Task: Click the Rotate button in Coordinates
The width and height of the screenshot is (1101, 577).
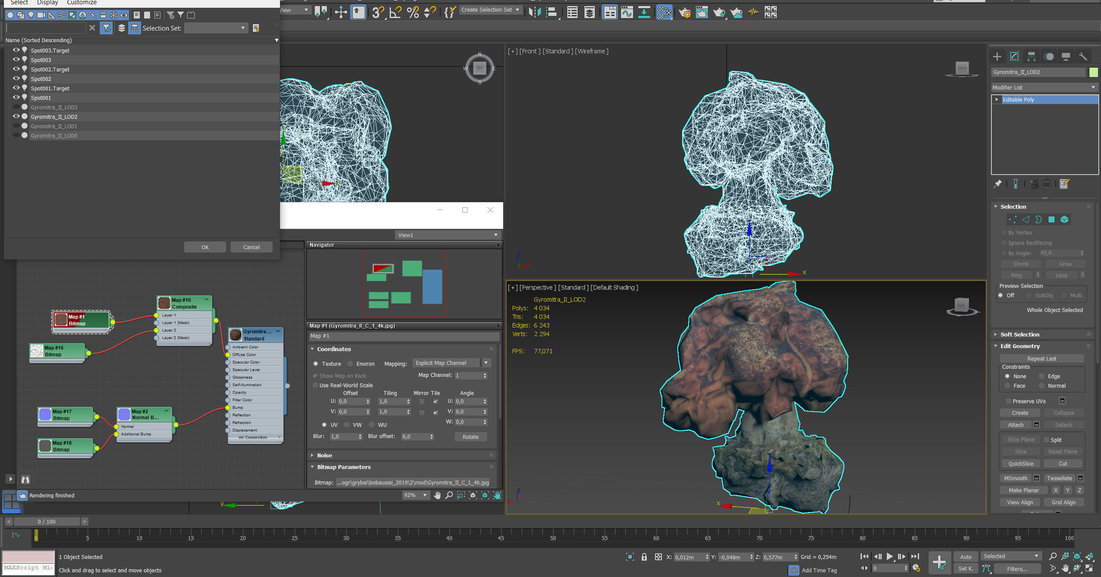Action: click(471, 437)
